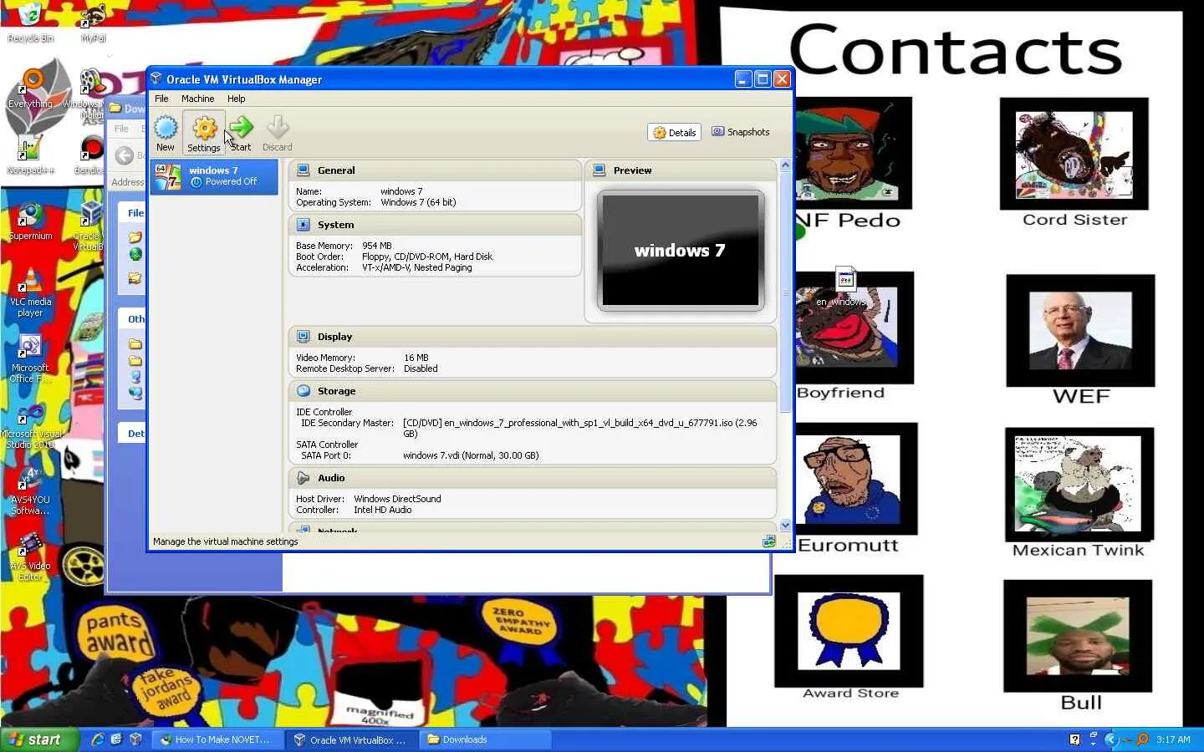Switch to the Downloads taskbar window
The width and height of the screenshot is (1204, 752).
(485, 739)
